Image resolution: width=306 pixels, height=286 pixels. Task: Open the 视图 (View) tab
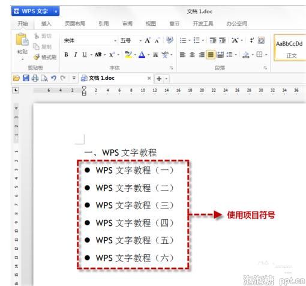tap(151, 23)
